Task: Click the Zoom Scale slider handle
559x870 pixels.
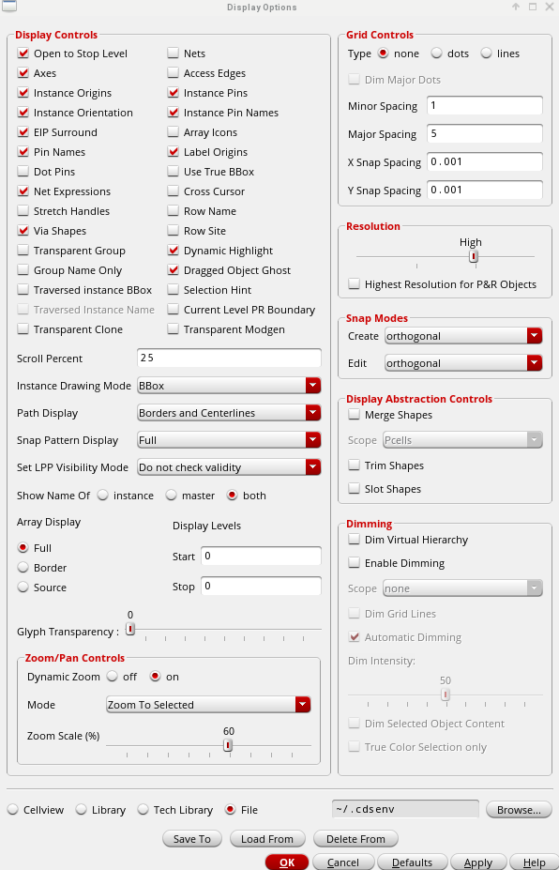Action: 227,746
